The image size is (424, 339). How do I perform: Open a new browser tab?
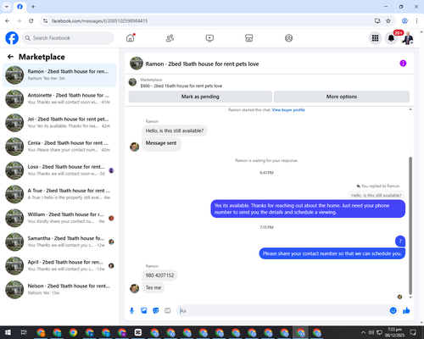pos(33,7)
